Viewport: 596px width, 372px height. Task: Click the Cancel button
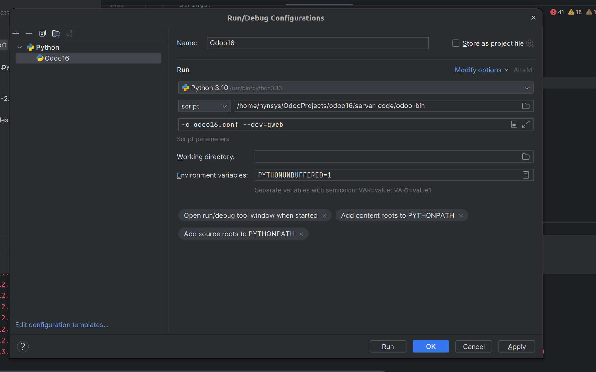tap(473, 347)
